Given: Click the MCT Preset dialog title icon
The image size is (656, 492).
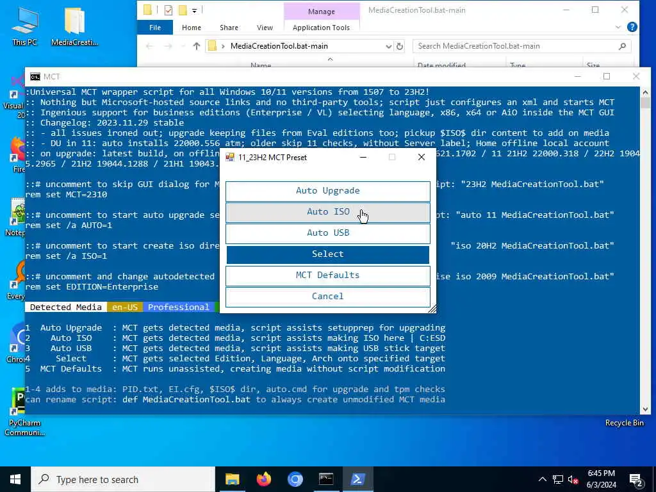Looking at the screenshot, I should point(230,158).
